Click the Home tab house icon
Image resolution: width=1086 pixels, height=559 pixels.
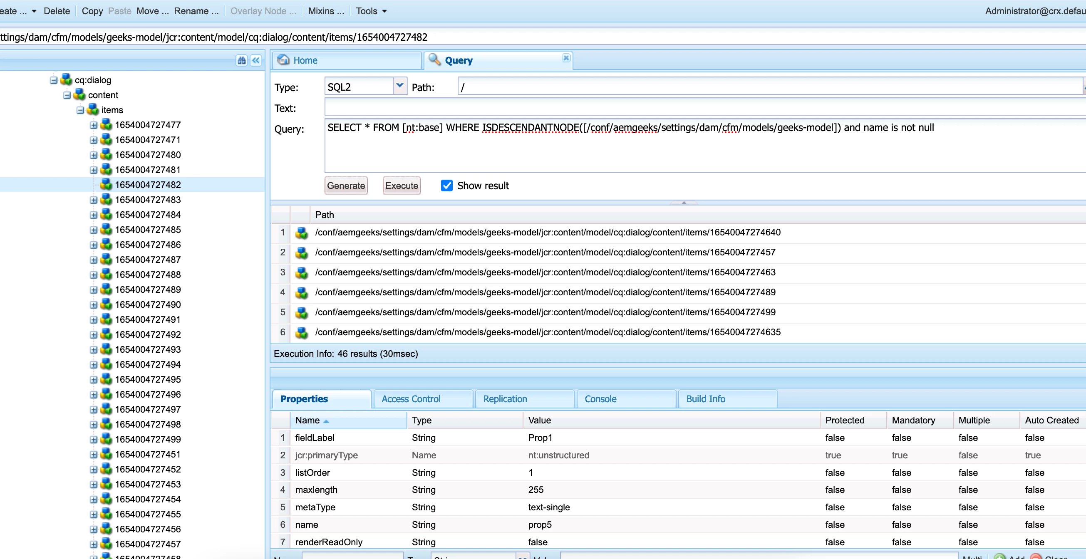pyautogui.click(x=283, y=60)
